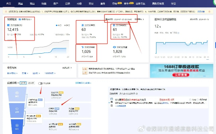Click the 10,777 metric value
This screenshot has height=134, width=216.
(x=73, y=111)
